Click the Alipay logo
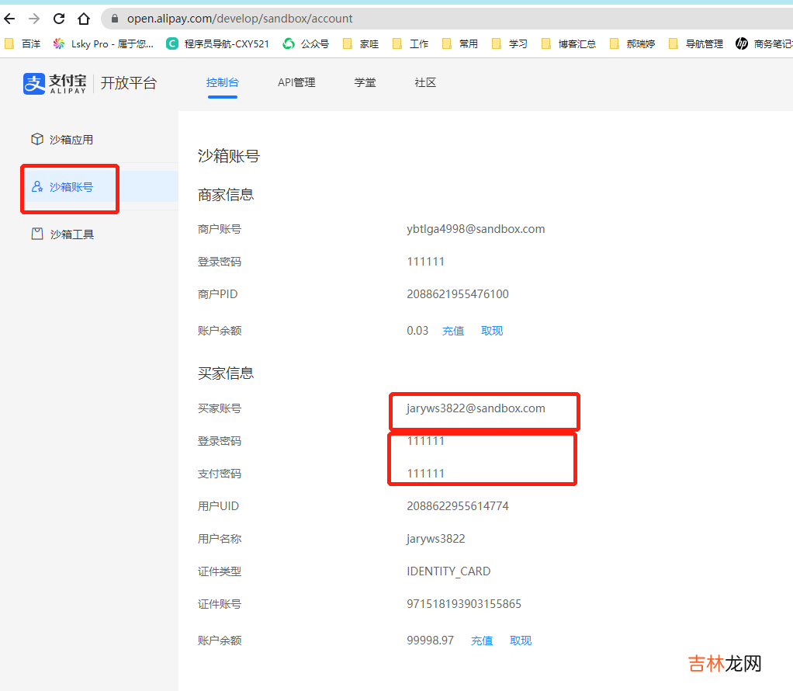The height and width of the screenshot is (691, 793). (x=55, y=83)
